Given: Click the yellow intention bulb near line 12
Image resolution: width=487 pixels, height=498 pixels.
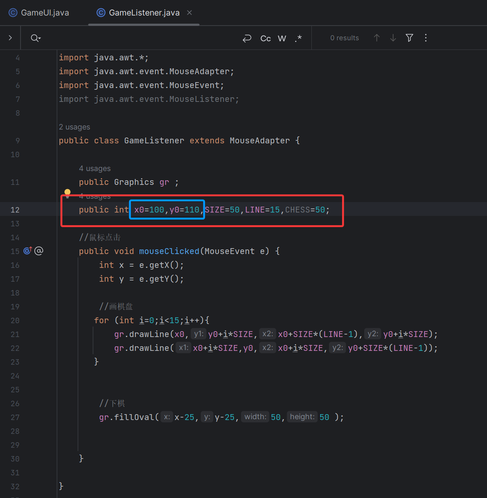Looking at the screenshot, I should point(67,192).
